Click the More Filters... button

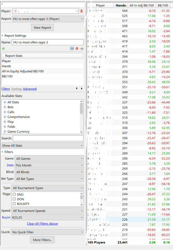pos(42,240)
